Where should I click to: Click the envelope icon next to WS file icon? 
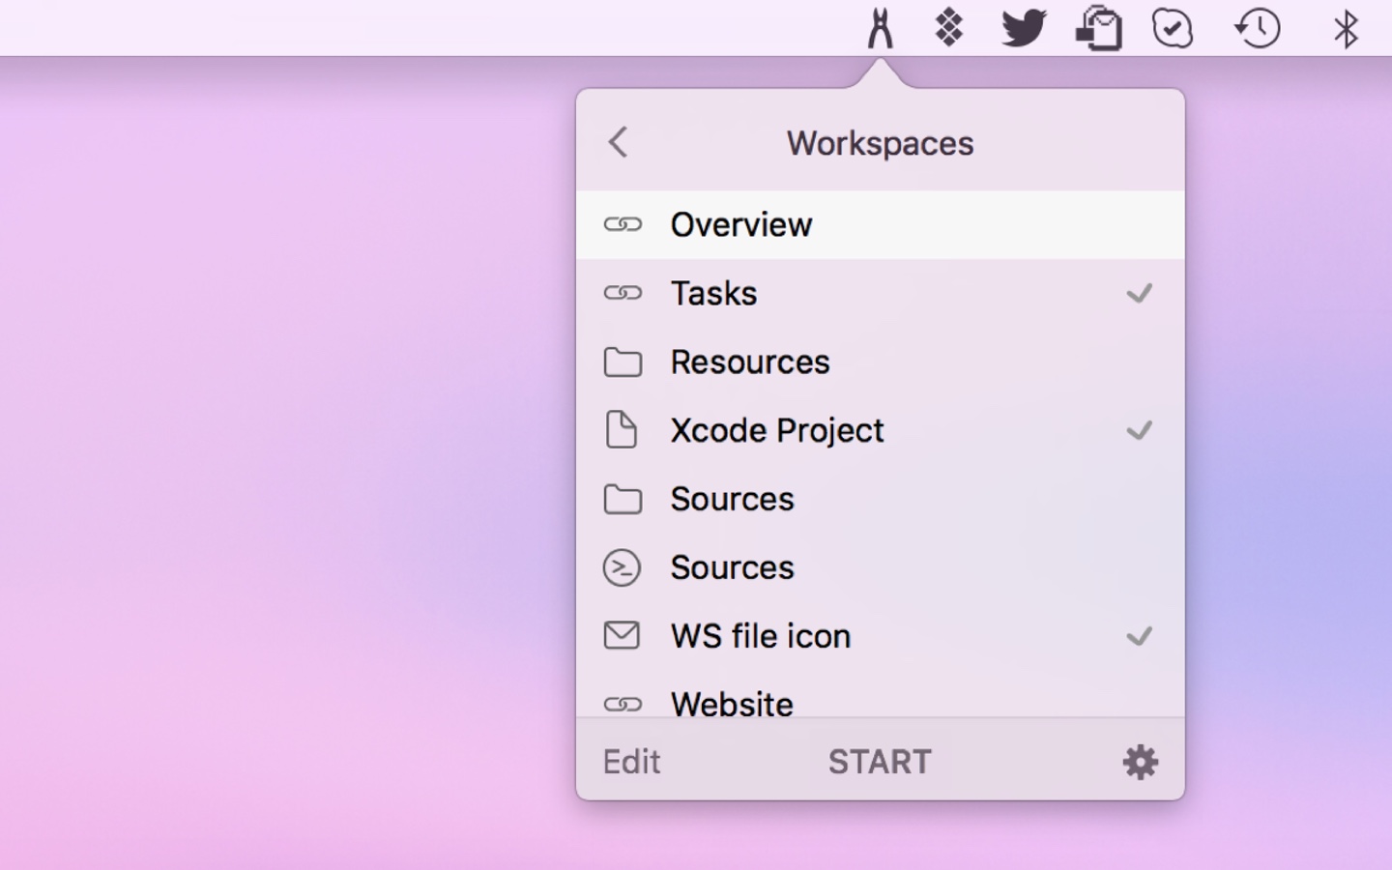coord(623,636)
